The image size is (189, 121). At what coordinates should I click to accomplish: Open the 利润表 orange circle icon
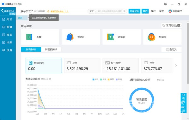coord(151,37)
